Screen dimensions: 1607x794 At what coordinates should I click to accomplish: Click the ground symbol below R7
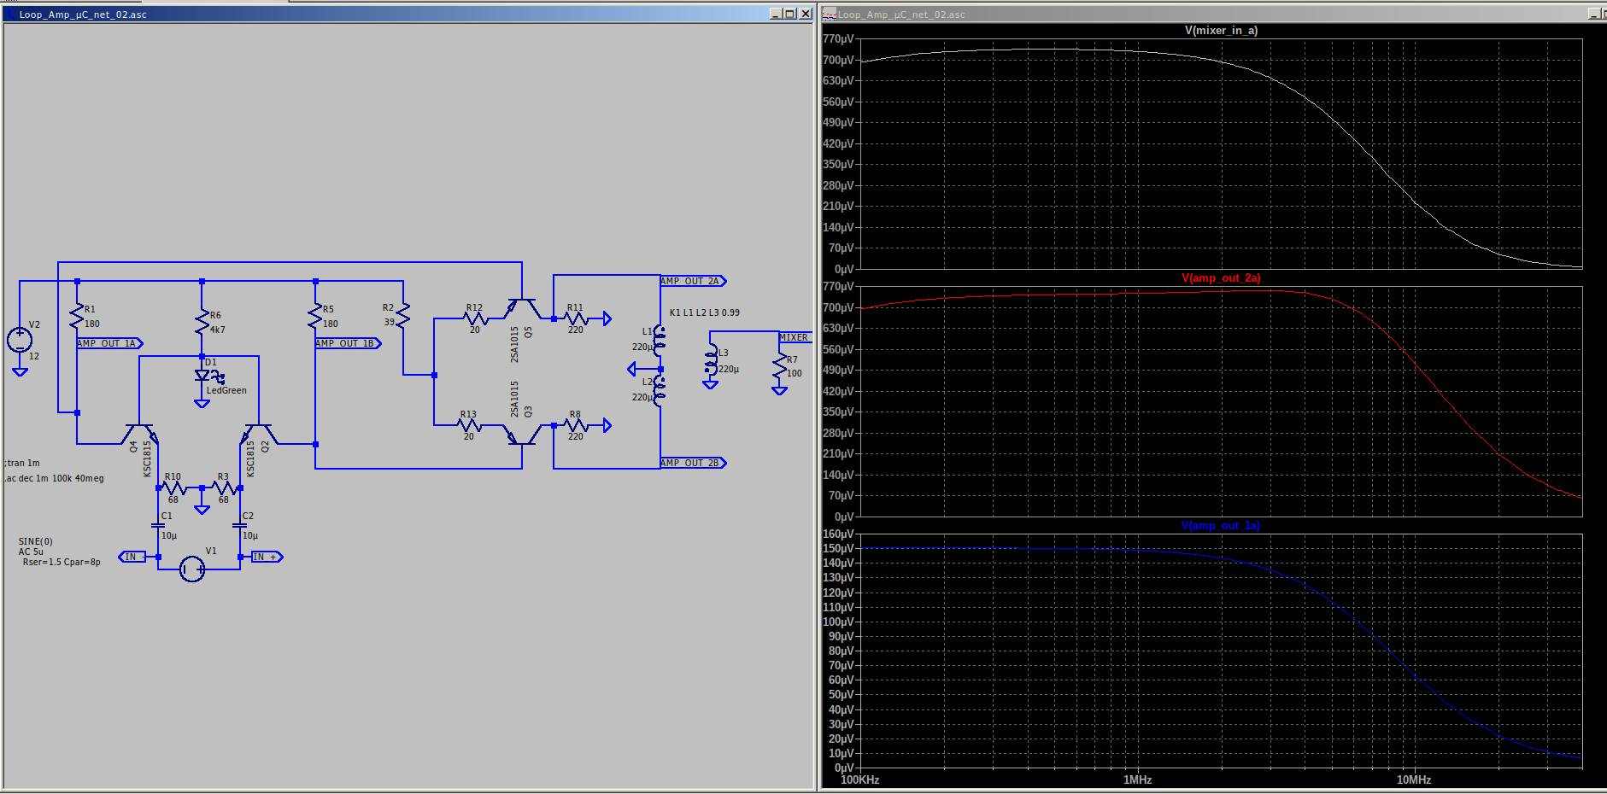pyautogui.click(x=779, y=390)
